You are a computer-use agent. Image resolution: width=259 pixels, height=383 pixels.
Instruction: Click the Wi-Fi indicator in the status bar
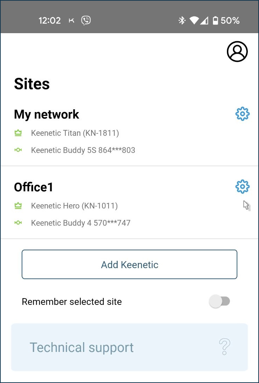pos(194,21)
